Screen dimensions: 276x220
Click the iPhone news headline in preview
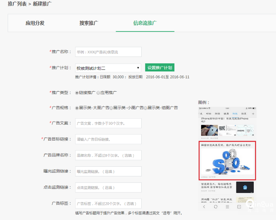tap(225, 120)
